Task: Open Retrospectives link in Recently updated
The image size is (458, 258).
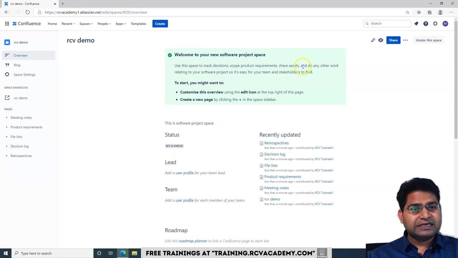Action: [276, 143]
